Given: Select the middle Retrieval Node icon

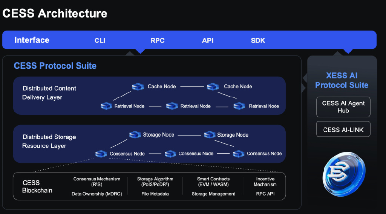Looking at the screenshot, I should (x=172, y=106).
